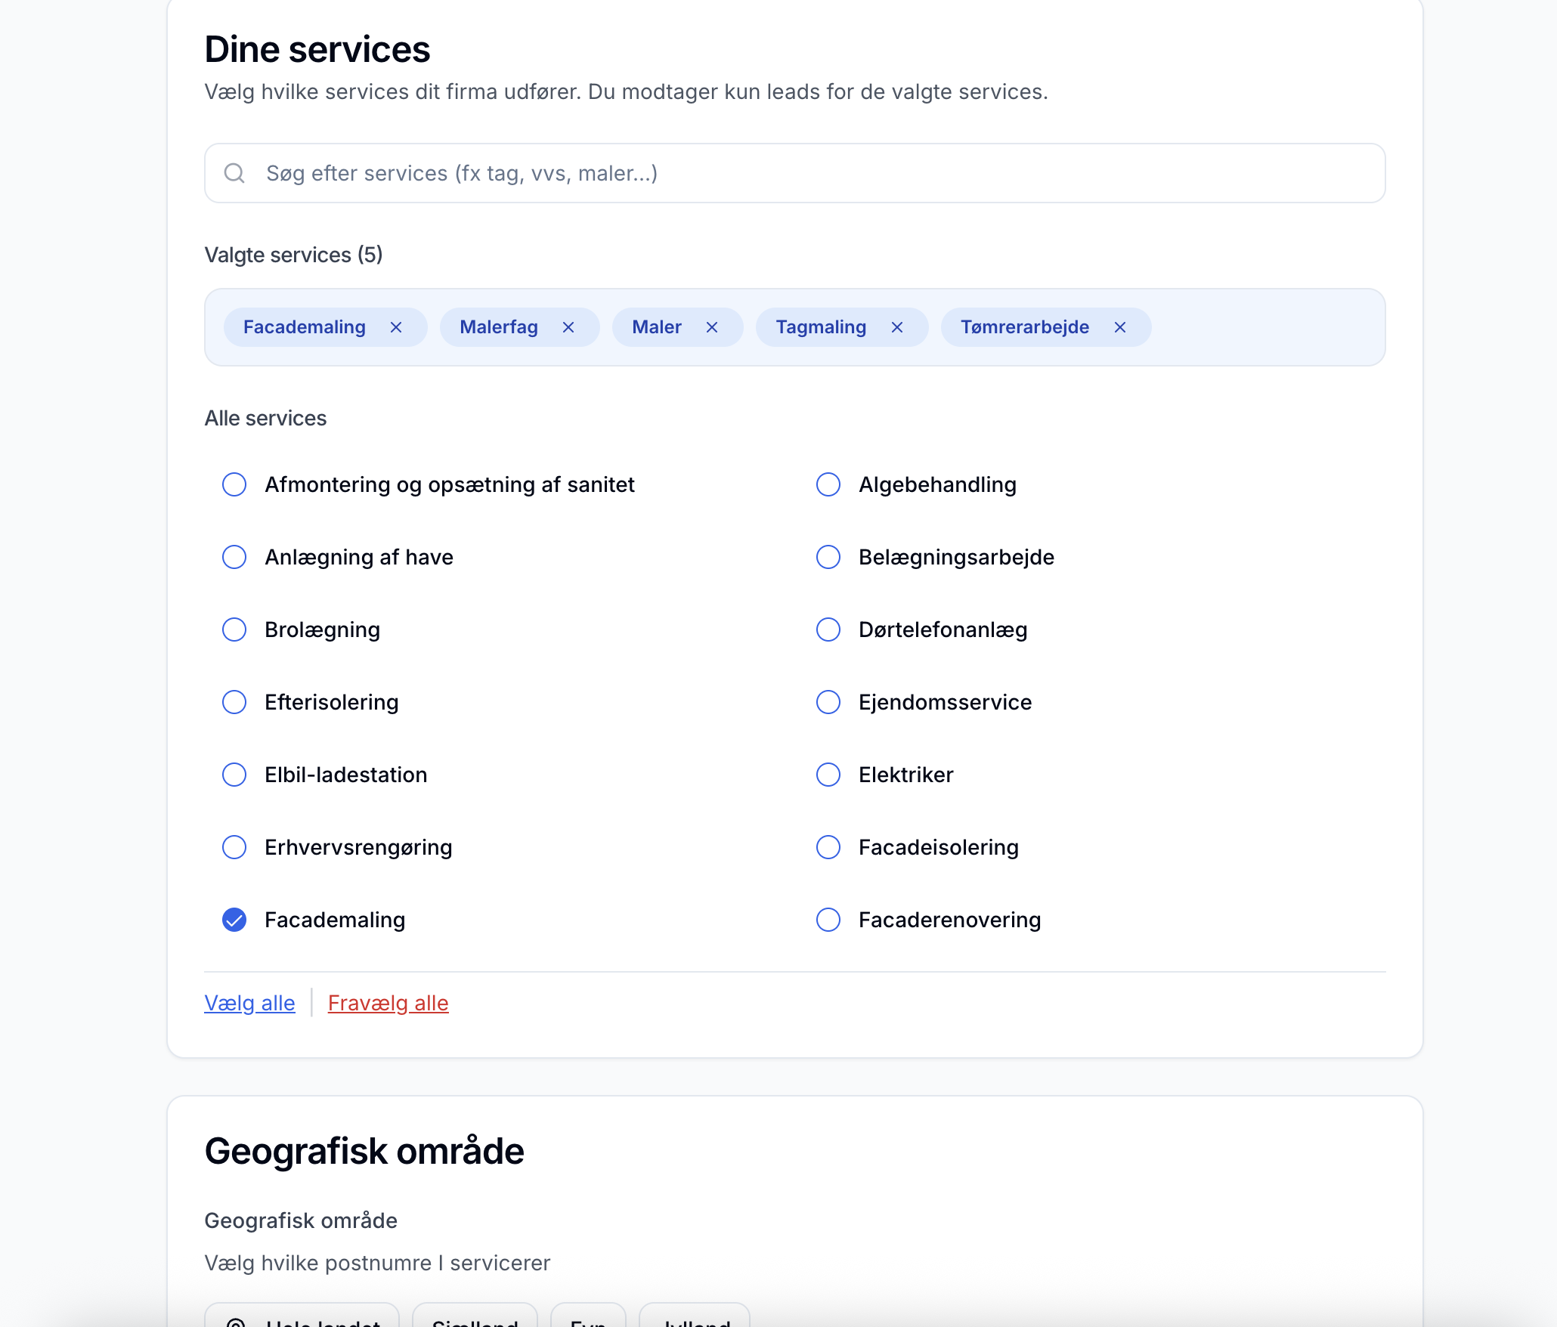Remove the Tagmaling chip

[897, 327]
